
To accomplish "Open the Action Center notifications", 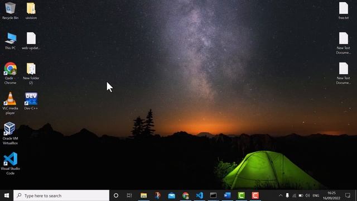I will [x=348, y=195].
